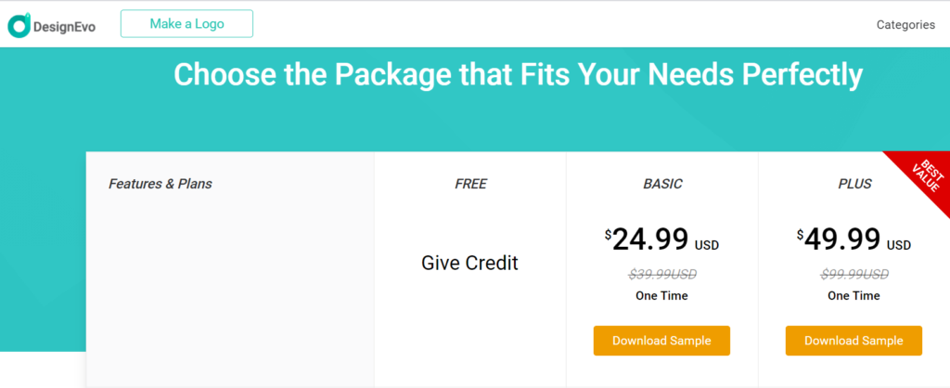
Task: Download Sample for the PLUS plan
Action: click(x=854, y=341)
